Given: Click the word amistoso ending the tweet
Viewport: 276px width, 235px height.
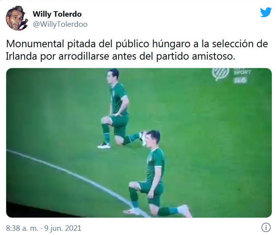Looking at the screenshot, I should coord(214,56).
